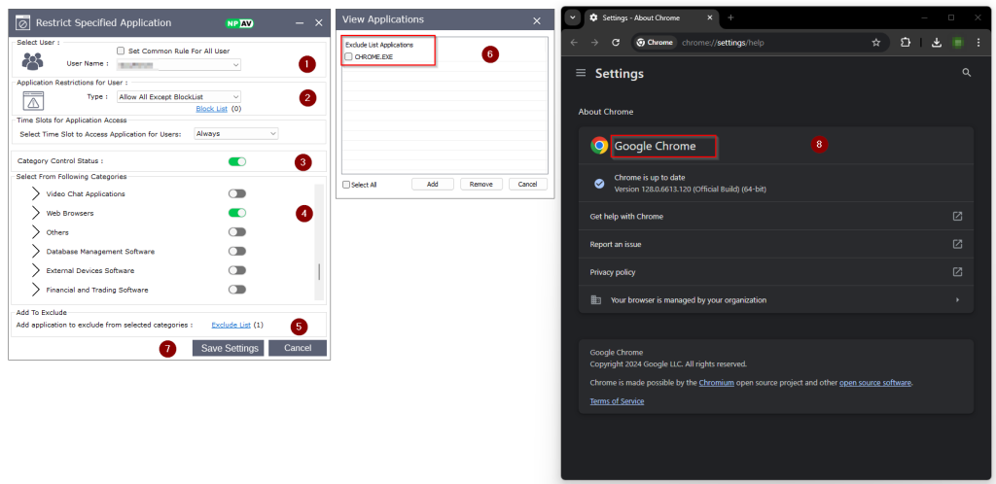The image size is (996, 484).
Task: Reload the Chrome settings page
Action: pos(615,43)
